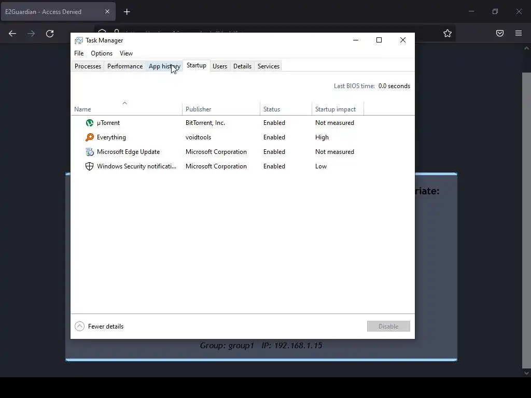
Task: Switch to the Processes tab
Action: point(88,66)
